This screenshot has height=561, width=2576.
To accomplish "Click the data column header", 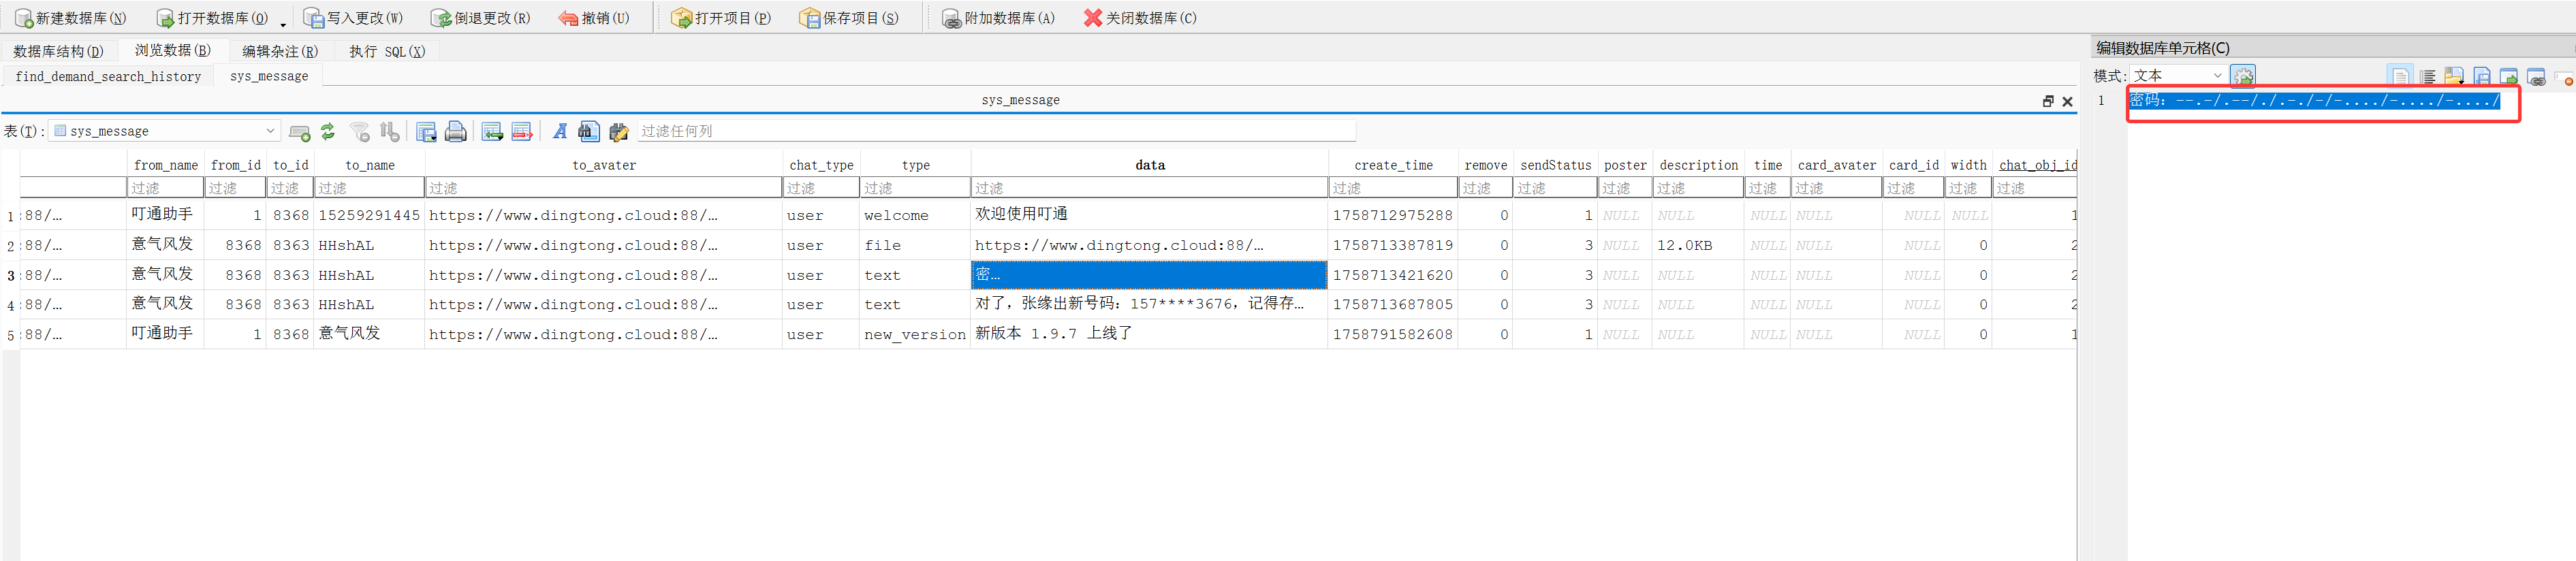I will coord(1149,165).
